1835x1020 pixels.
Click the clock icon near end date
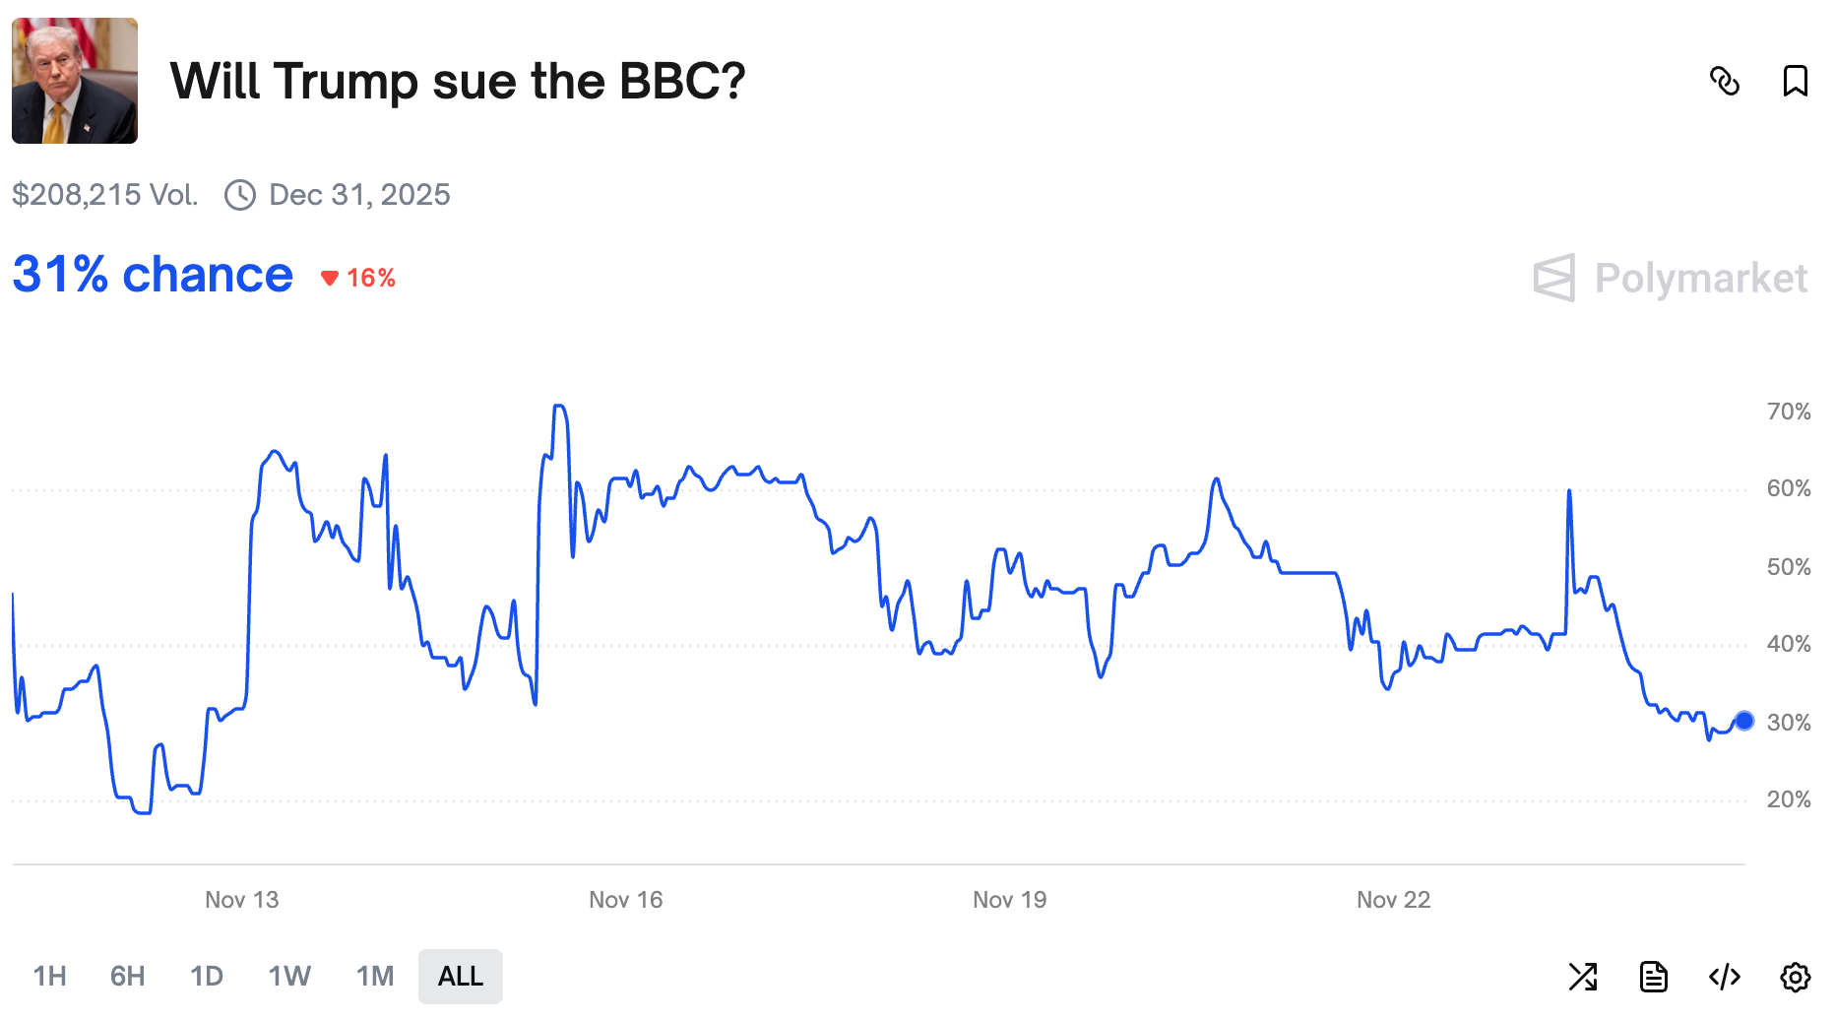[x=239, y=195]
